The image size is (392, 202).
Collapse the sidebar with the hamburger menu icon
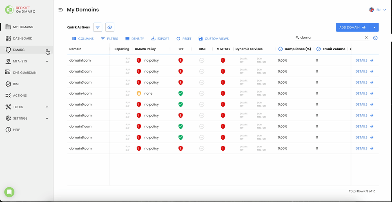click(x=61, y=10)
